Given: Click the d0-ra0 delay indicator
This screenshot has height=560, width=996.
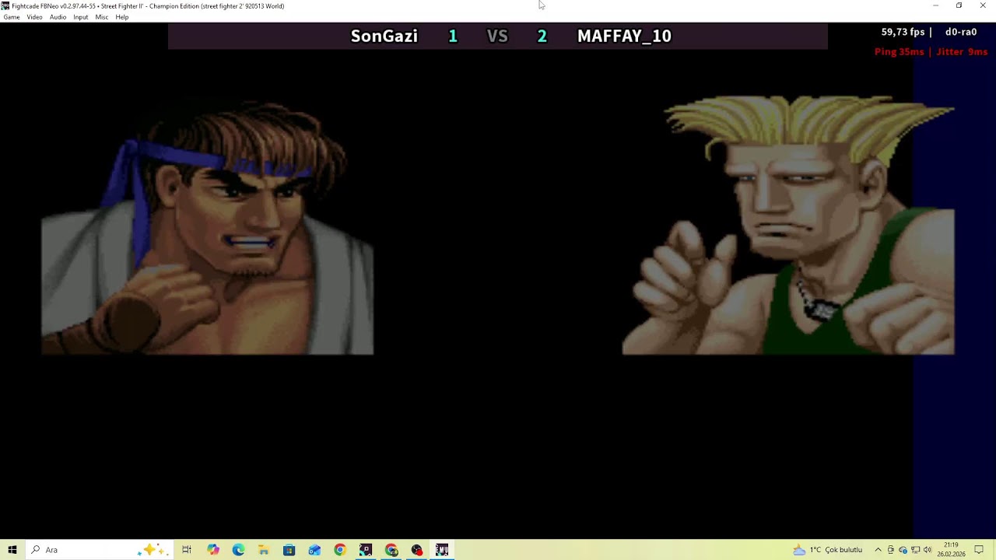Looking at the screenshot, I should point(961,32).
